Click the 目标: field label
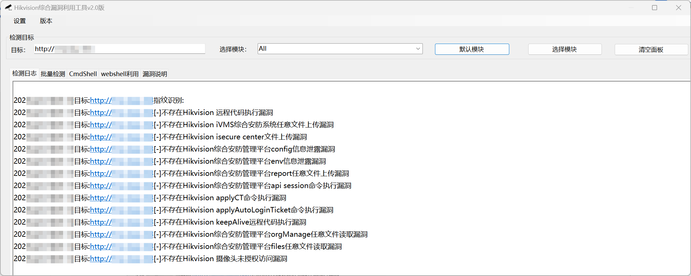 pyautogui.click(x=18, y=50)
